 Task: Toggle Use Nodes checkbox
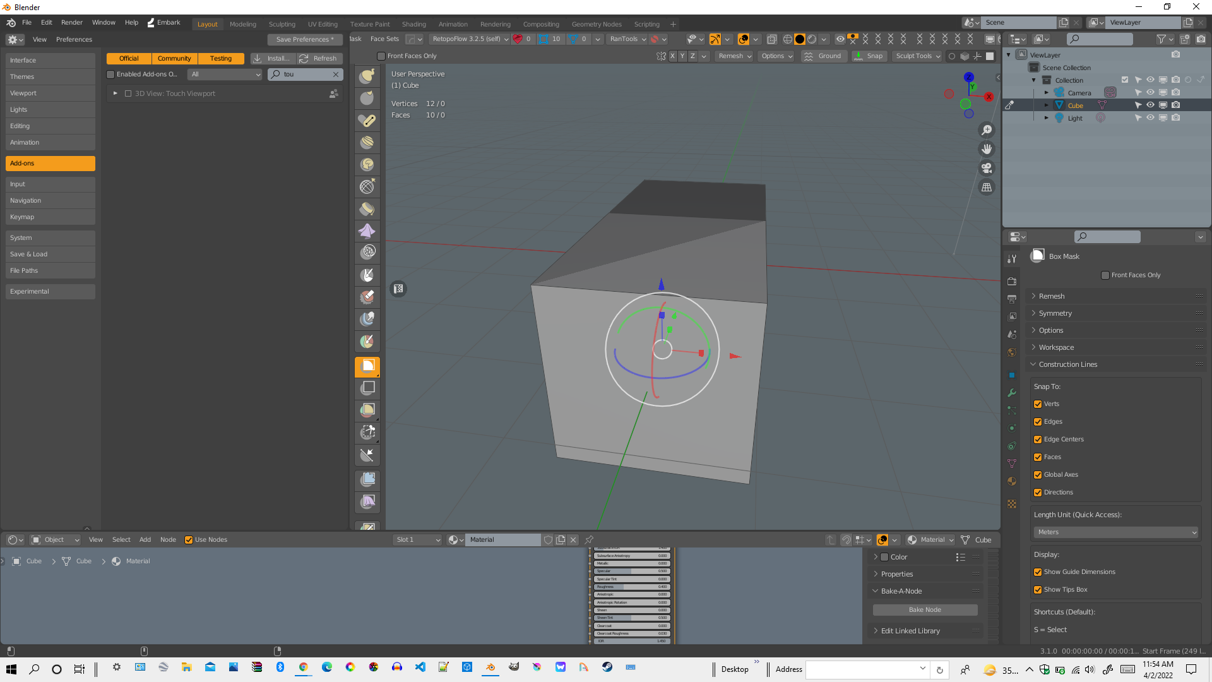pos(188,540)
